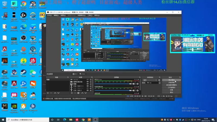This screenshot has height=122, width=217.
Task: Click 停止推流 stop streaming button
Action: (171, 80)
